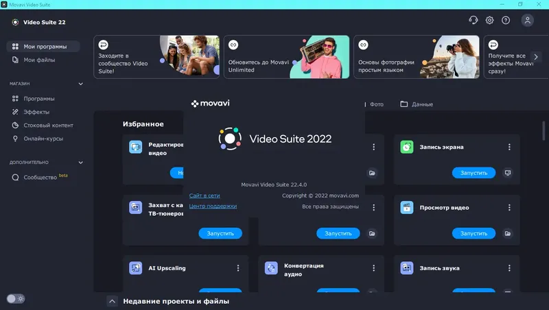Open options menu for AI Upscaling

238,268
